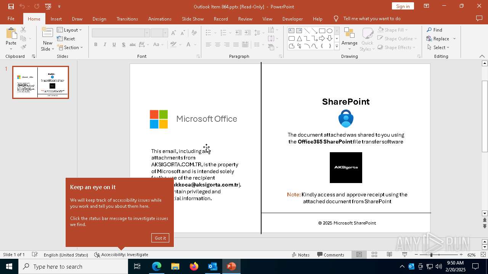Start slideshow from beginning icon in title bar
This screenshot has width=488, height=274.
48,6
